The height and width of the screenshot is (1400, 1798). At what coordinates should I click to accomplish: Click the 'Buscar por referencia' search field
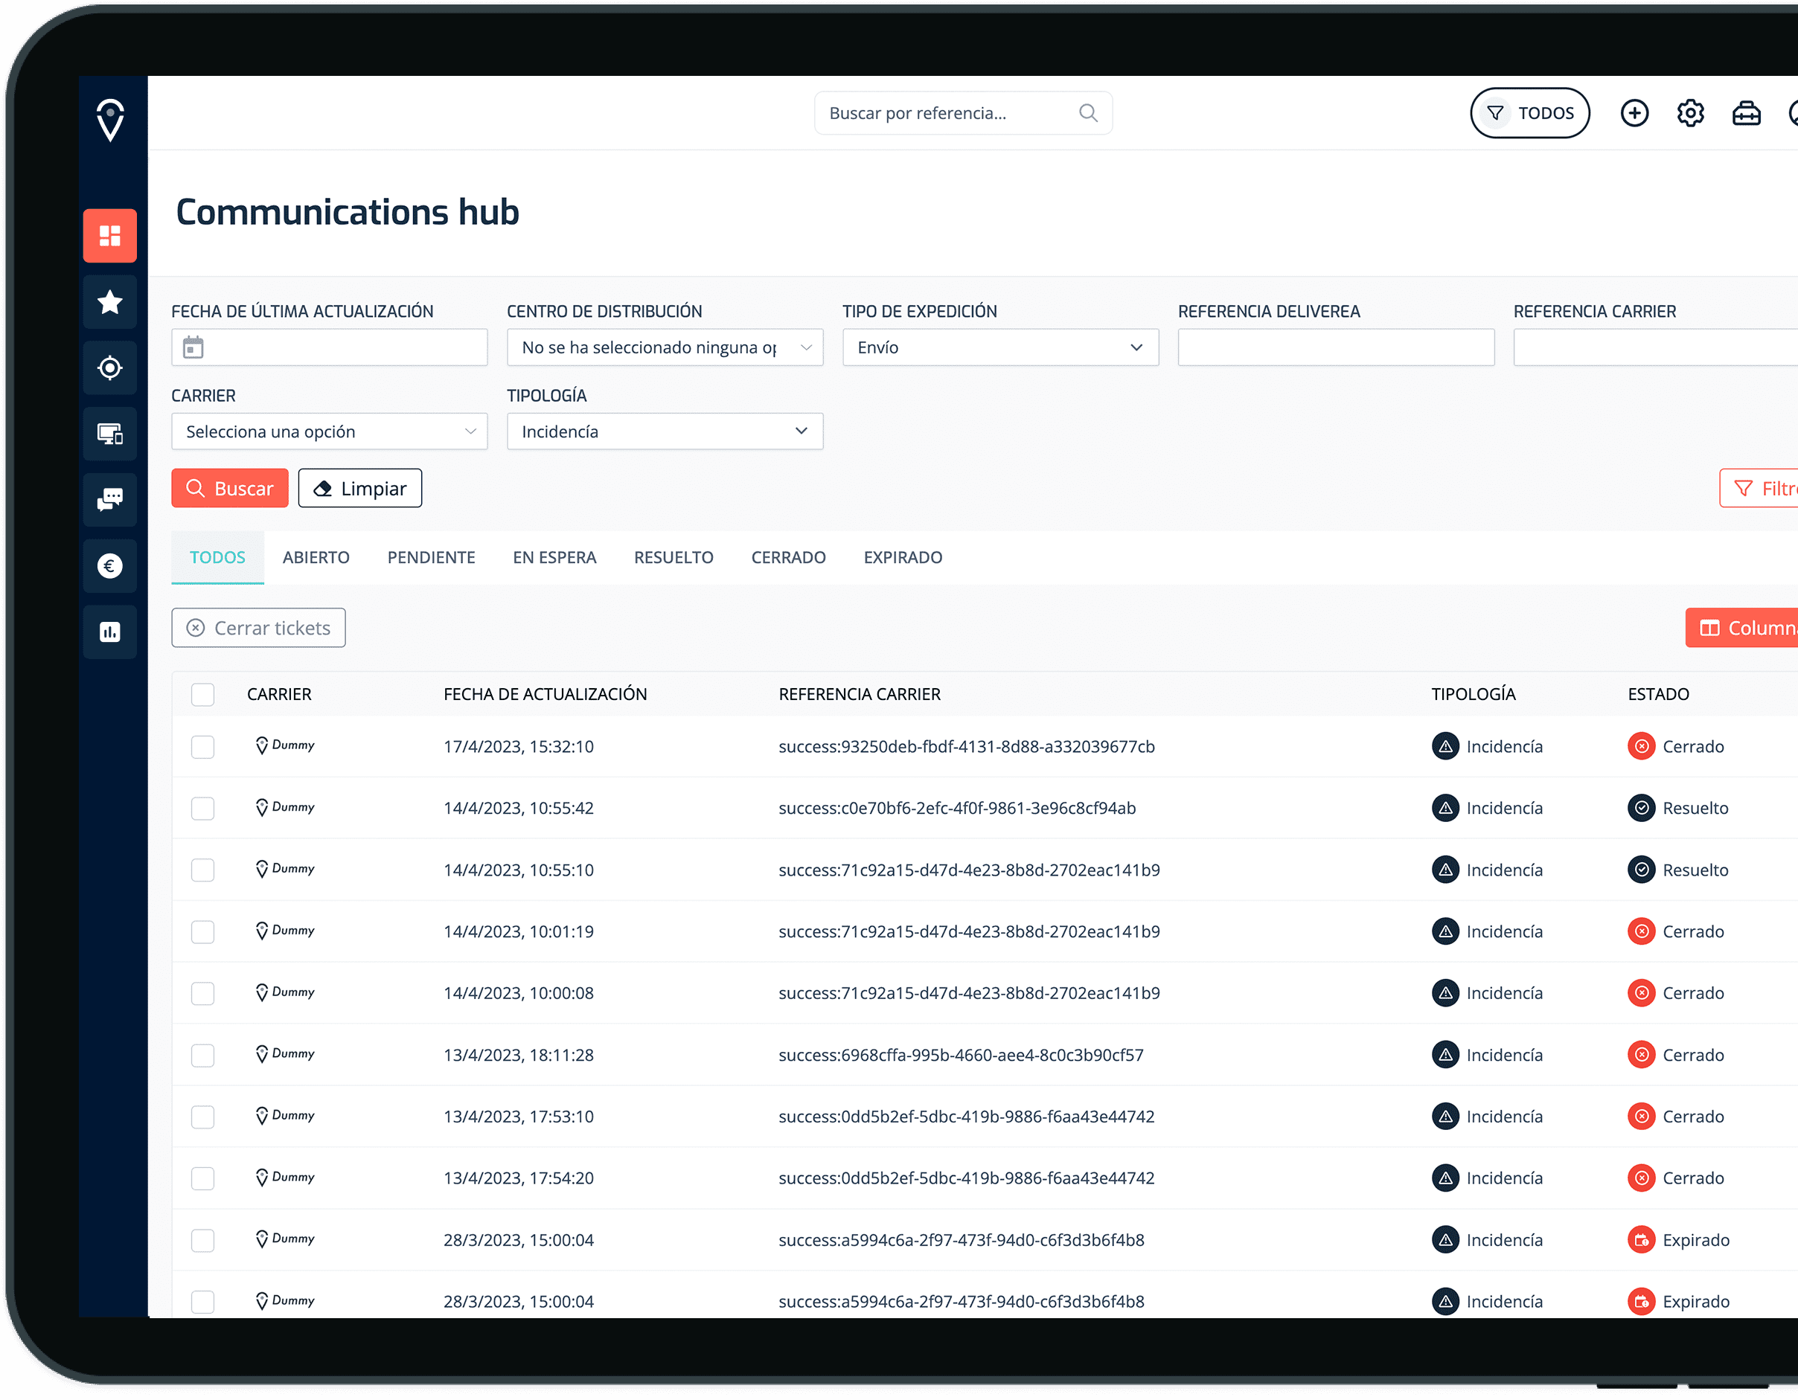click(x=963, y=113)
